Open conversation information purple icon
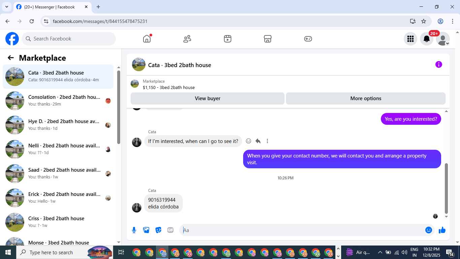The image size is (460, 259). pyautogui.click(x=439, y=64)
